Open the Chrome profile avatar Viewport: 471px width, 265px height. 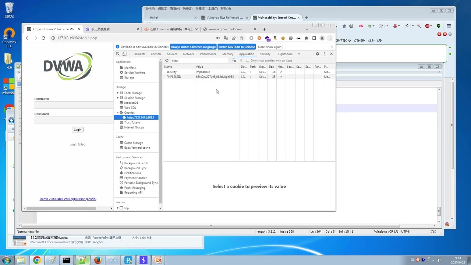point(322,38)
